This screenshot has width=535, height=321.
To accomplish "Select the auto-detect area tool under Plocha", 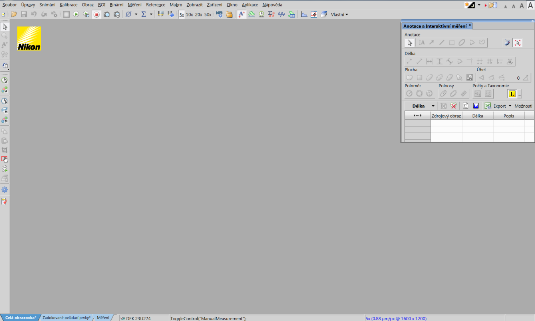I will pyautogui.click(x=470, y=78).
